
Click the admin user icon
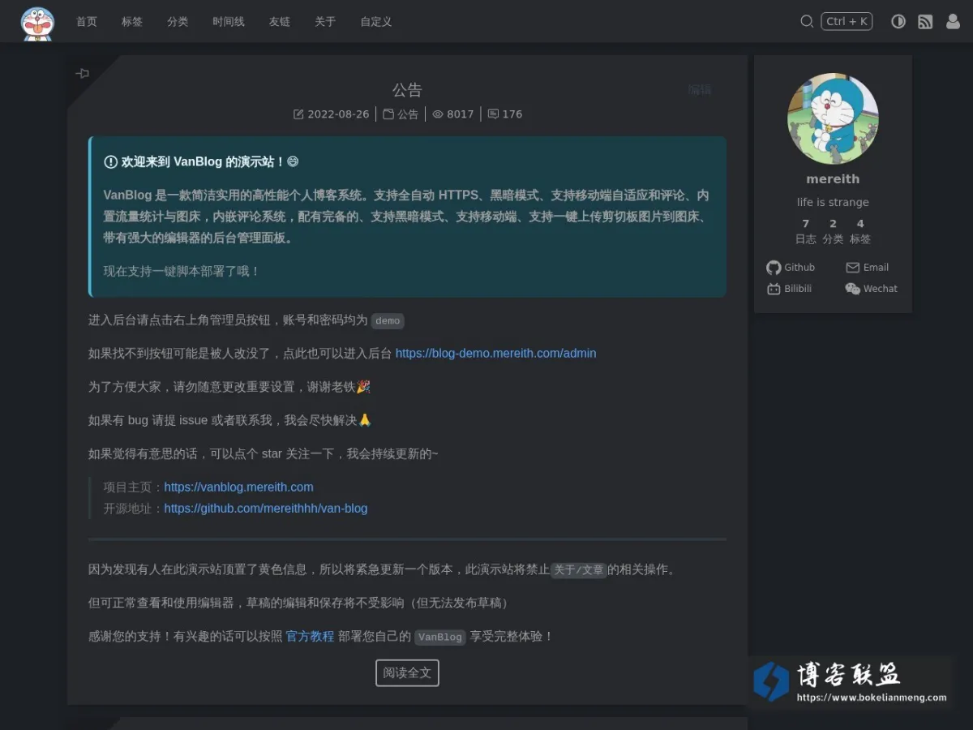953,22
